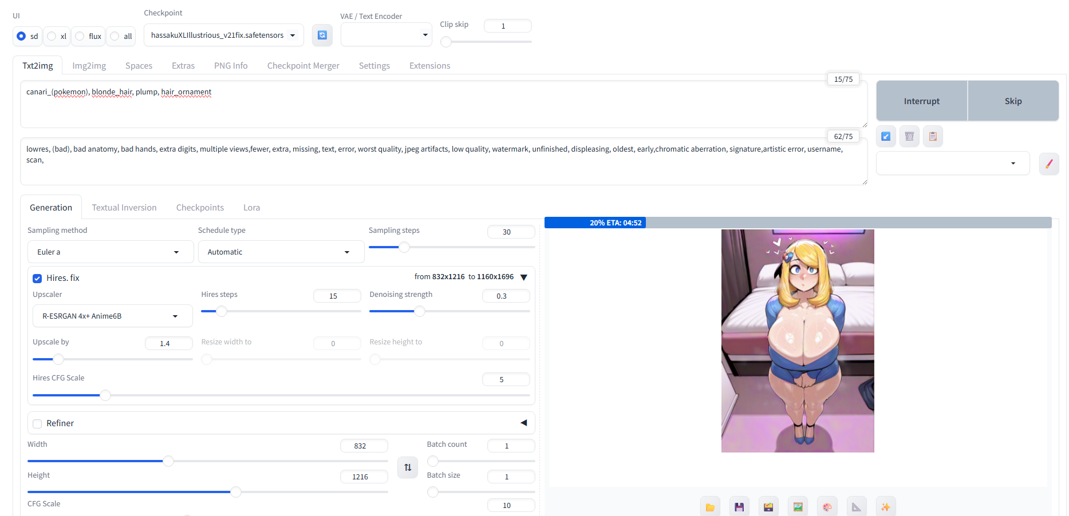Adjust the Upscale by slider
This screenshot has width=1069, height=516.
(x=113, y=359)
